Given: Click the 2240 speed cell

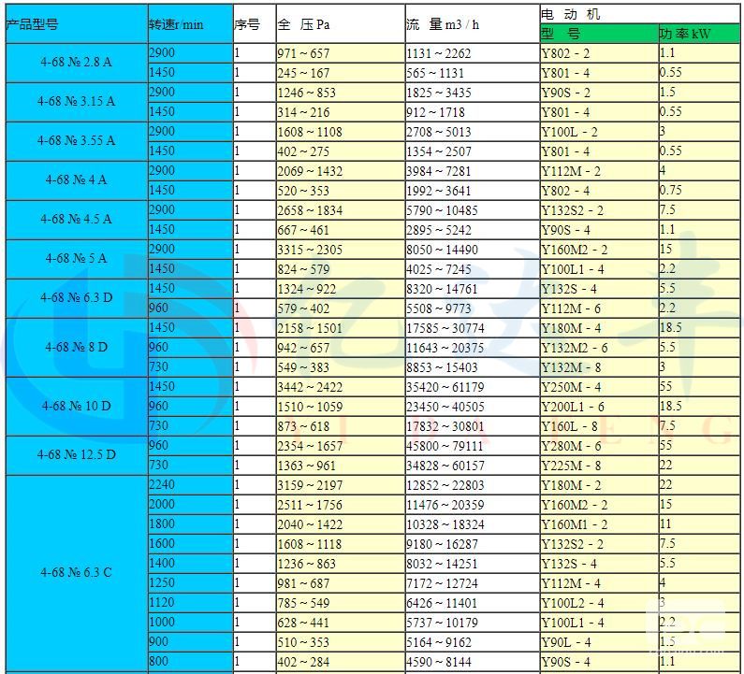Looking at the screenshot, I should (189, 485).
